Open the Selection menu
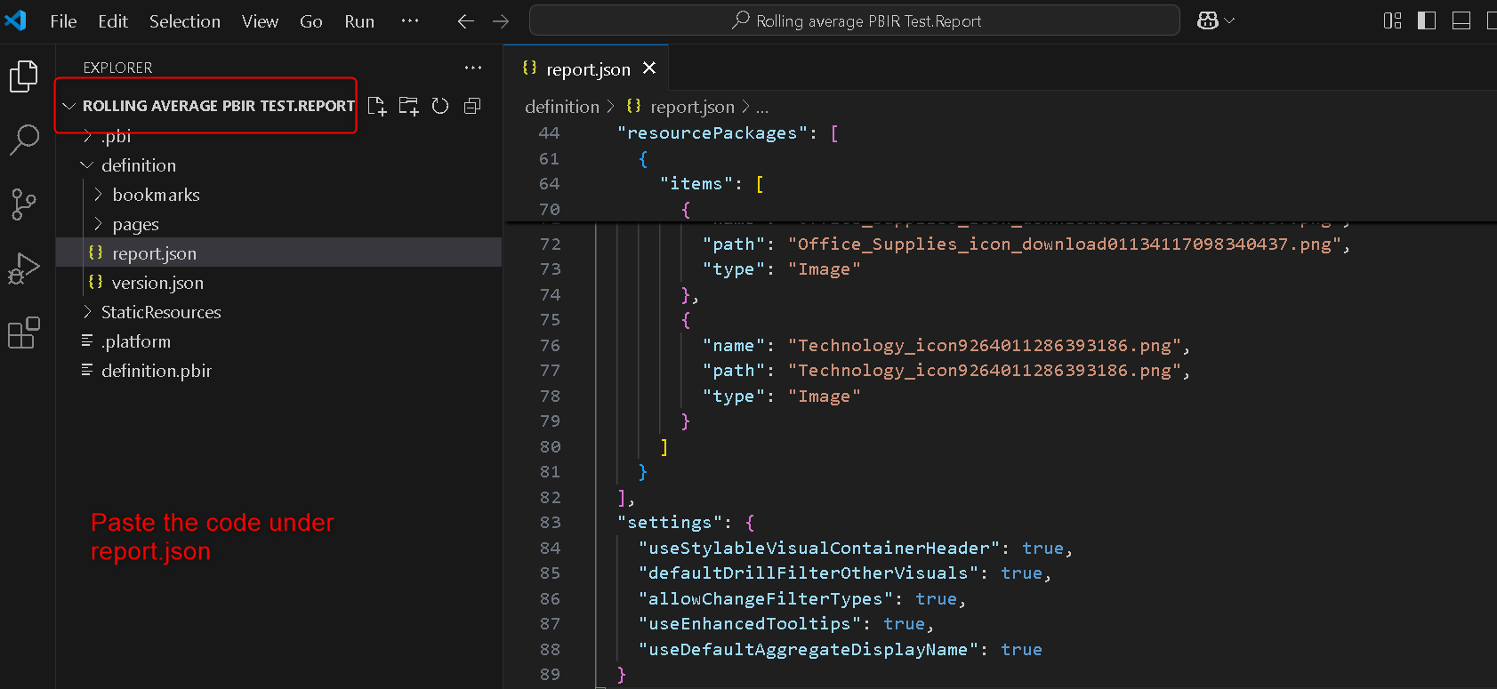 tap(184, 21)
